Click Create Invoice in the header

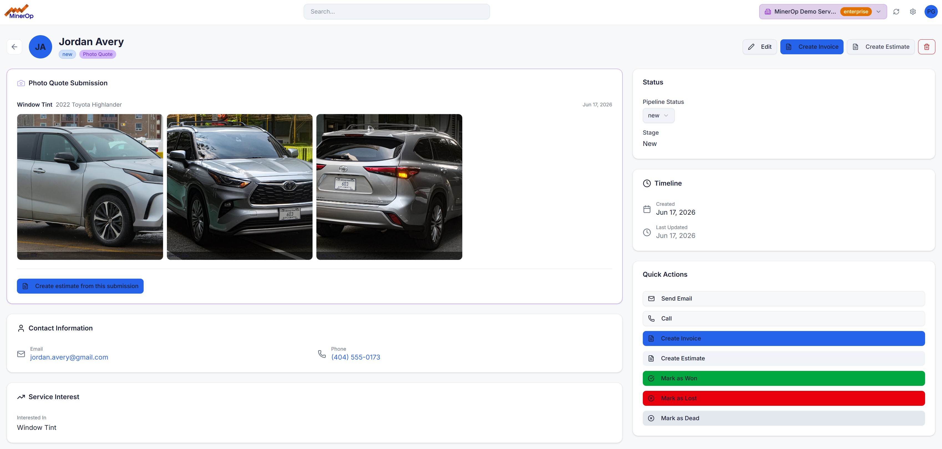point(811,47)
